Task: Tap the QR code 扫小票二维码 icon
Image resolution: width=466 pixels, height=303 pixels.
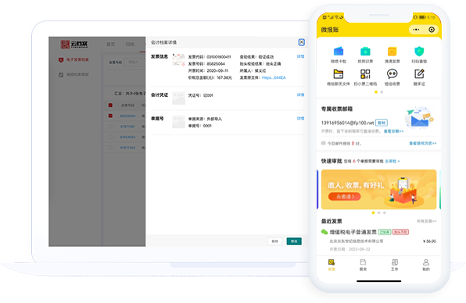Action: [x=365, y=74]
